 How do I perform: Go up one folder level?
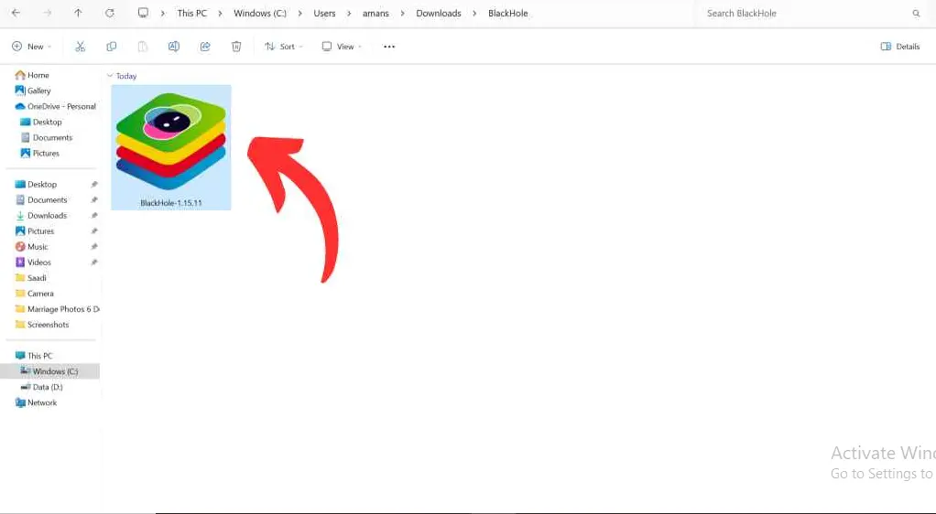78,14
